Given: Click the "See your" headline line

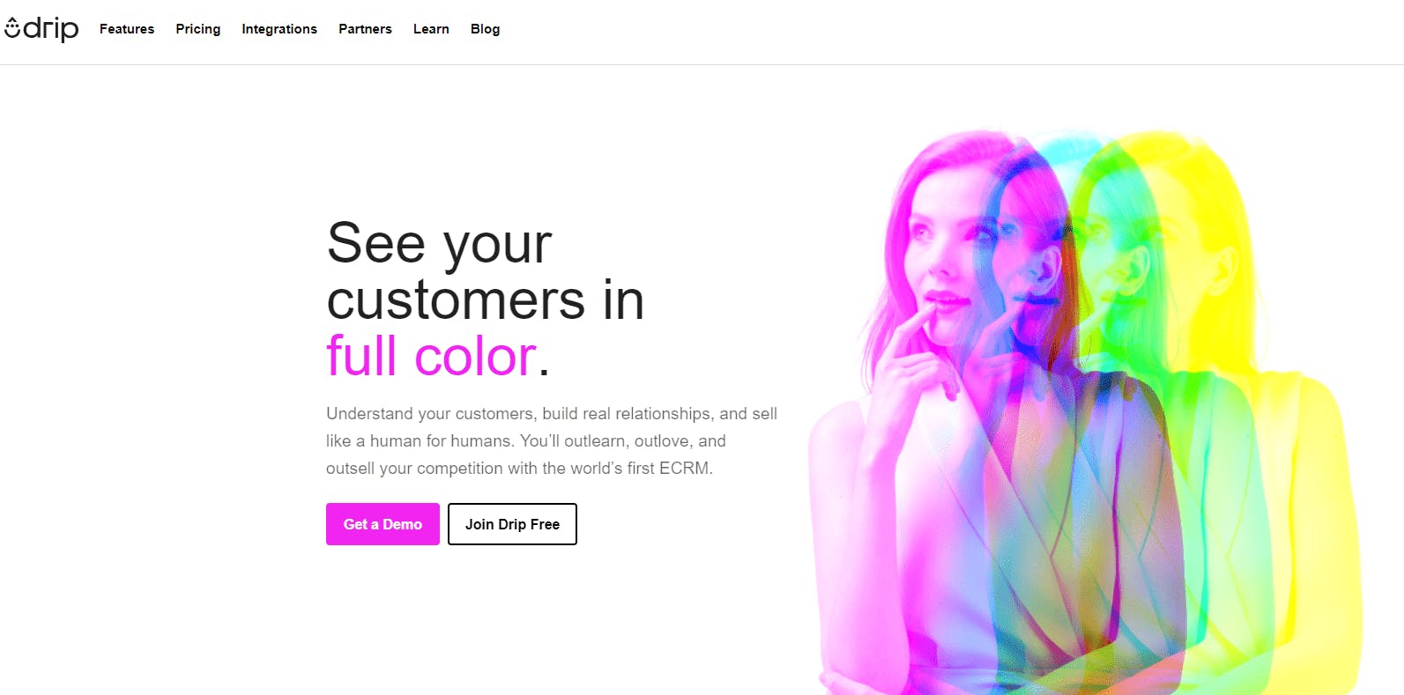Looking at the screenshot, I should pyautogui.click(x=439, y=243).
